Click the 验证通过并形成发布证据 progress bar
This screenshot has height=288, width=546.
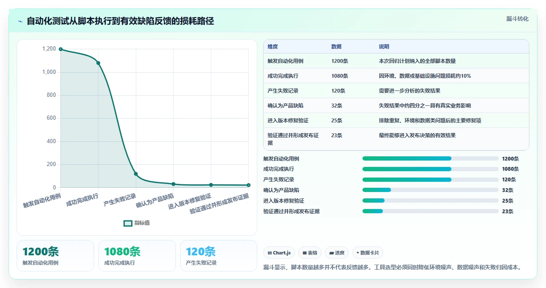coord(430,211)
